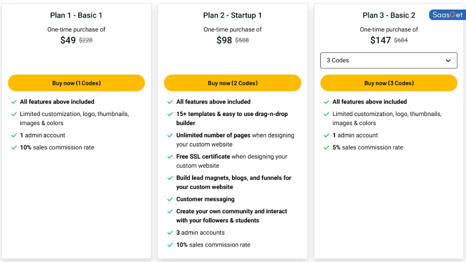The width and height of the screenshot is (466, 262).
Task: Click checkmark next to 5% sales commission rate
Action: [326, 148]
